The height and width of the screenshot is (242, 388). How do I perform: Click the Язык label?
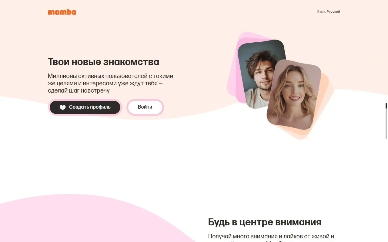click(321, 12)
